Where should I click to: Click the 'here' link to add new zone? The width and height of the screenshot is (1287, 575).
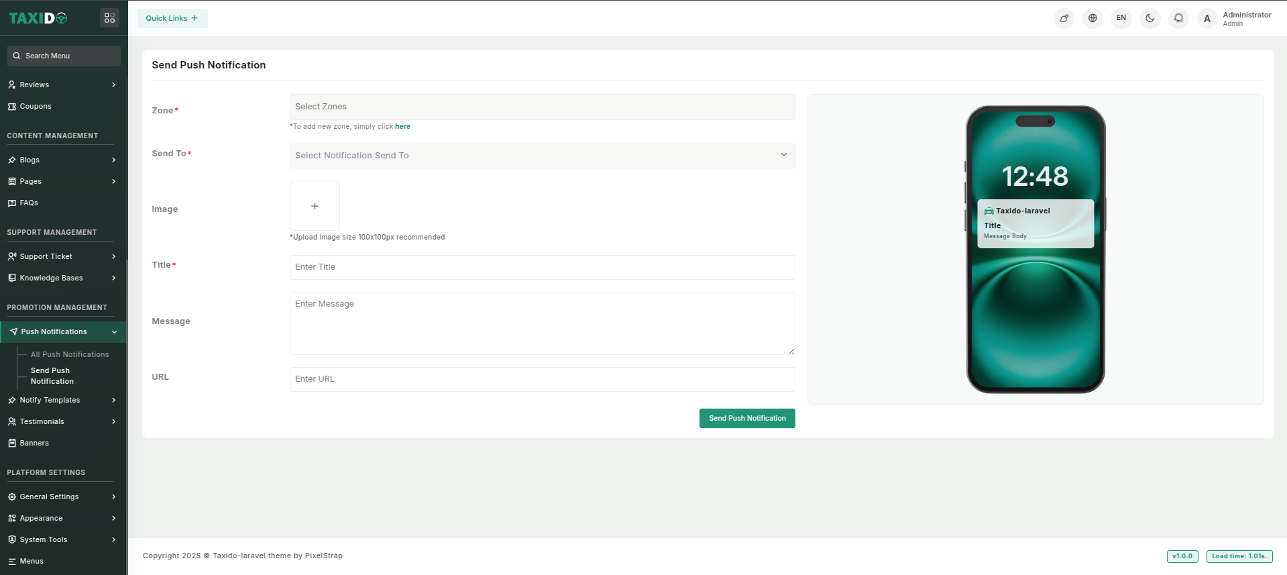(402, 126)
